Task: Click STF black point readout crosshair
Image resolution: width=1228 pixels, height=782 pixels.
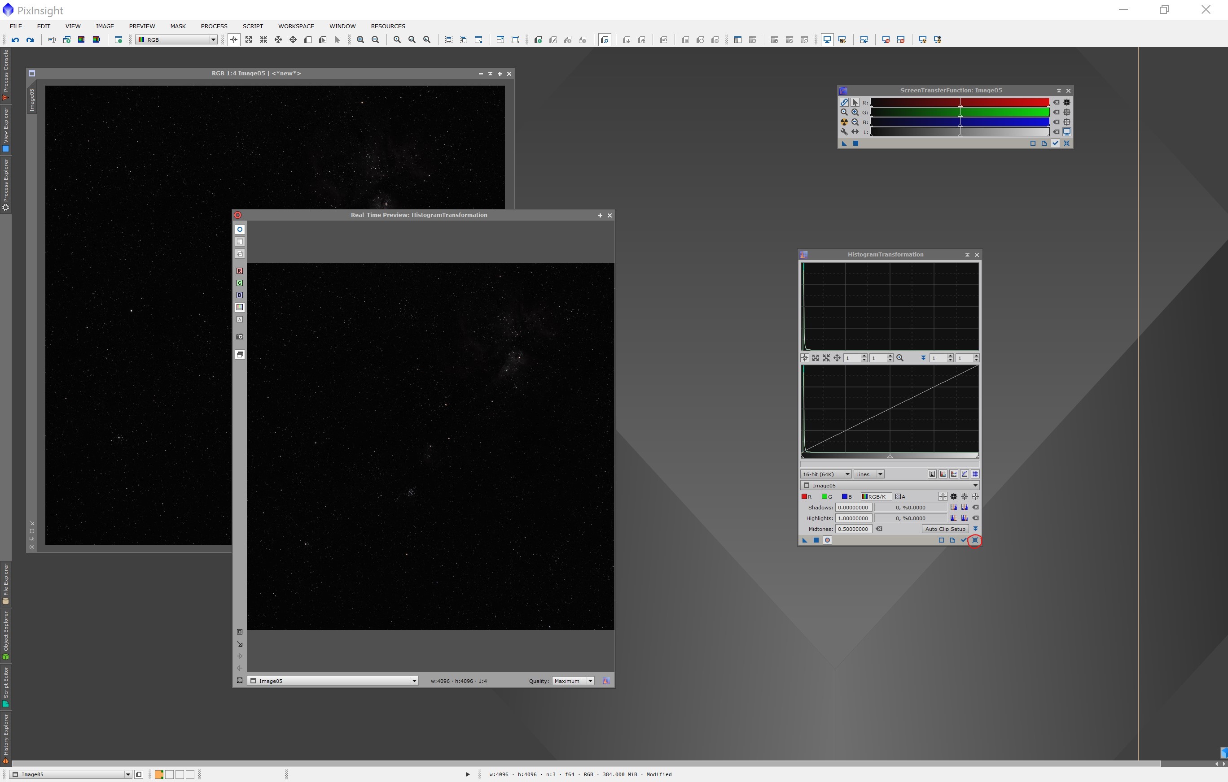Action: pyautogui.click(x=1067, y=102)
